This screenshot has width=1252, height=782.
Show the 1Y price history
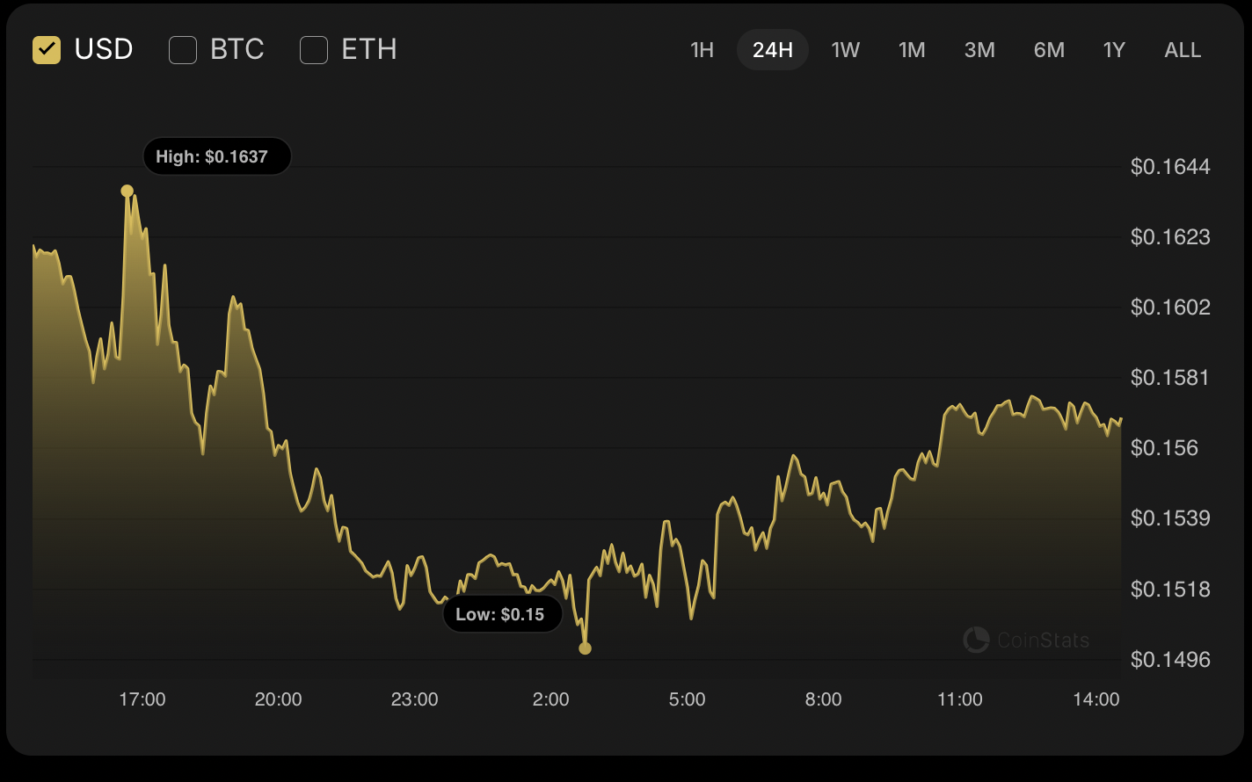click(x=1114, y=50)
